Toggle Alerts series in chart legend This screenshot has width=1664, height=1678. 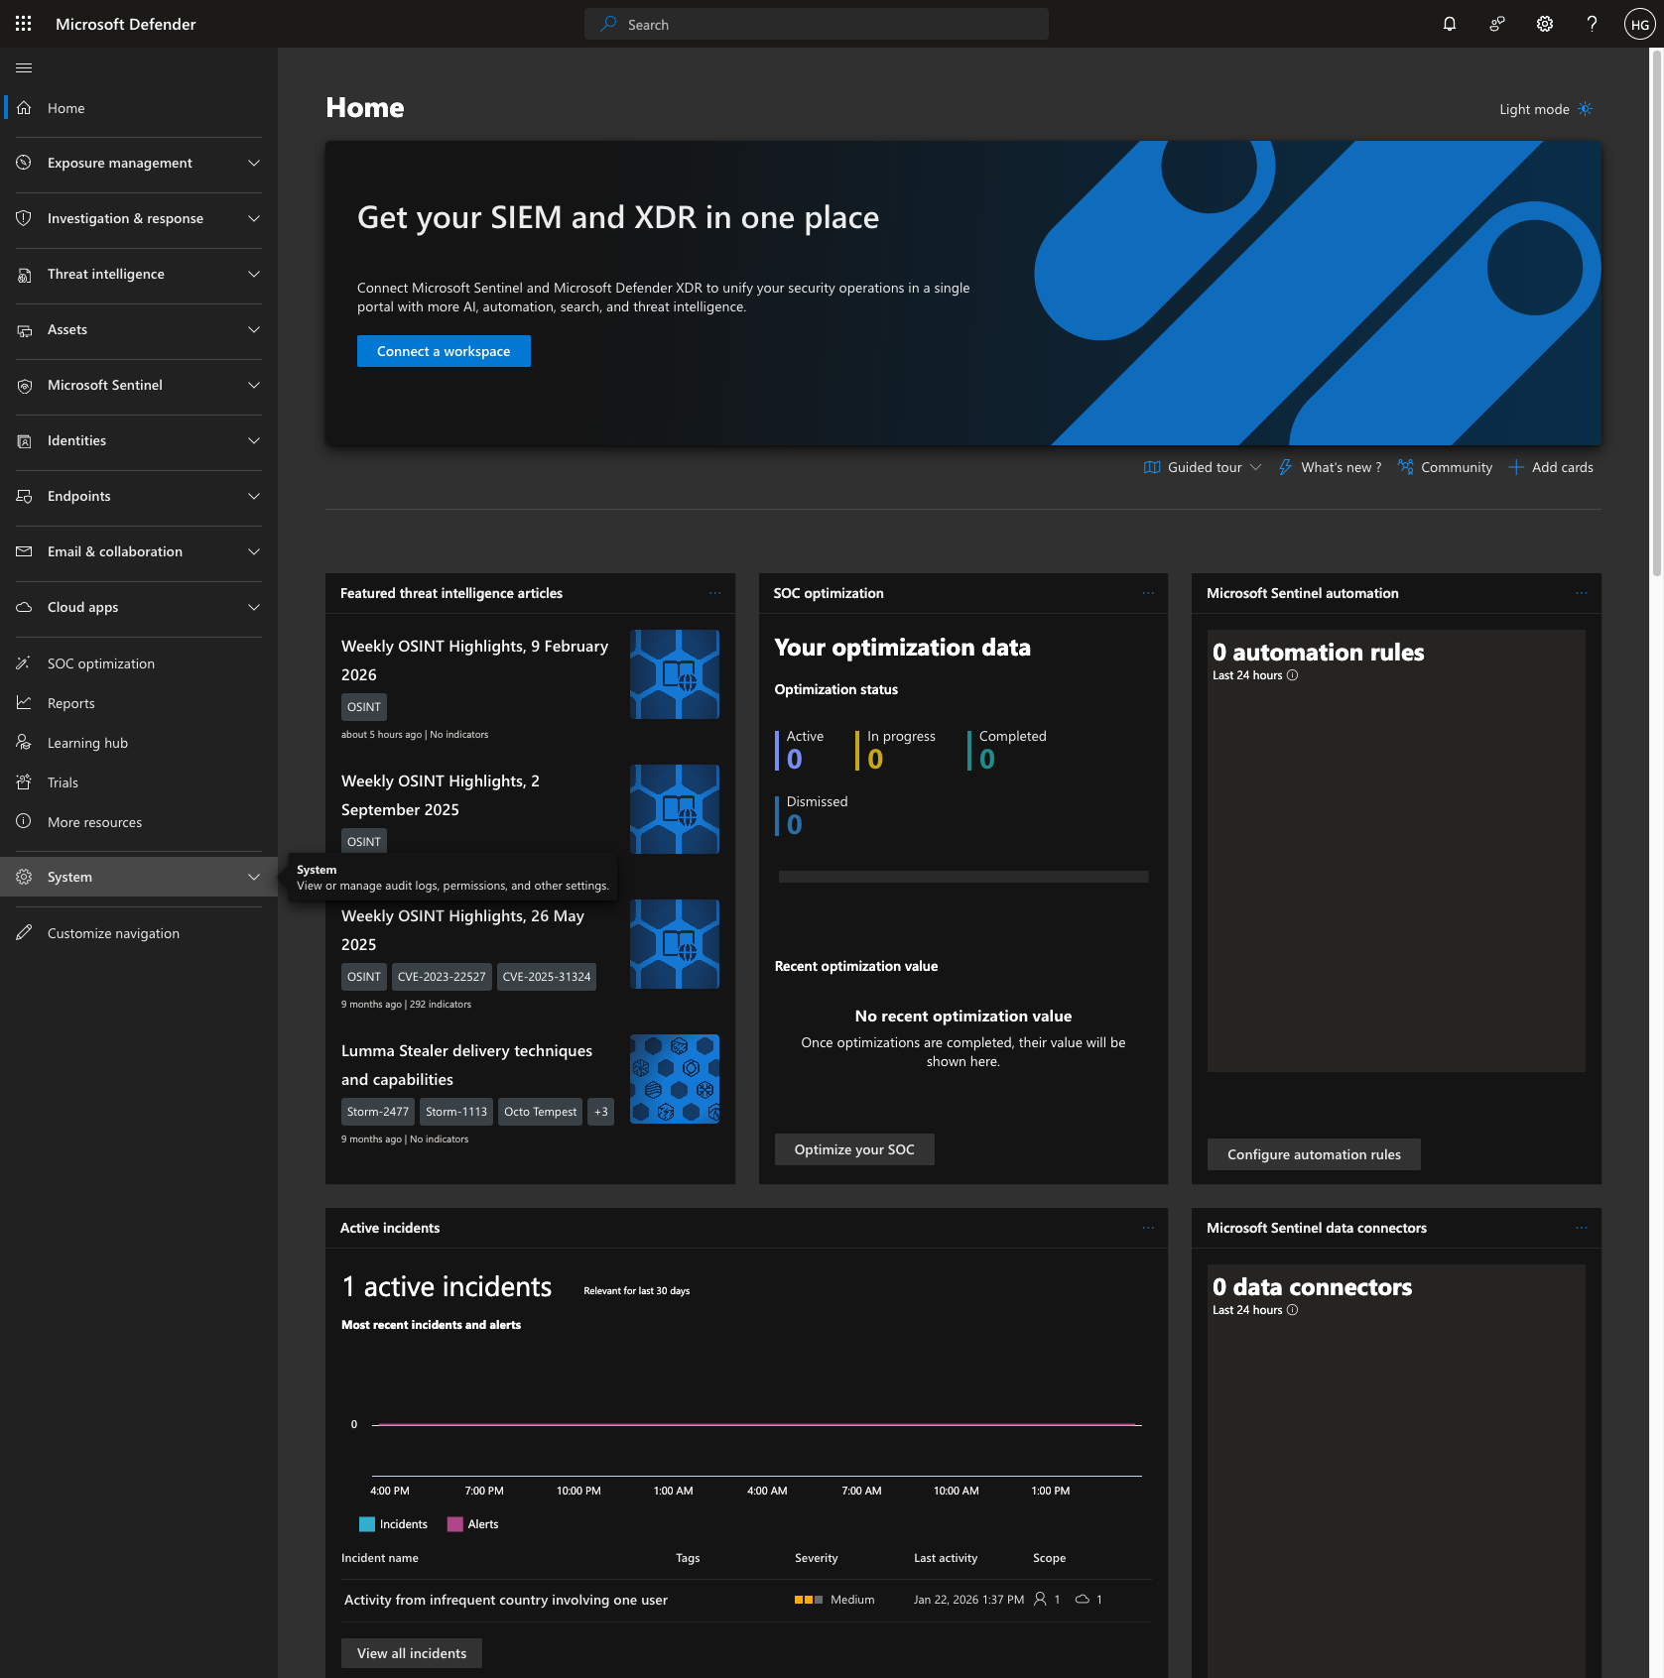click(473, 1524)
